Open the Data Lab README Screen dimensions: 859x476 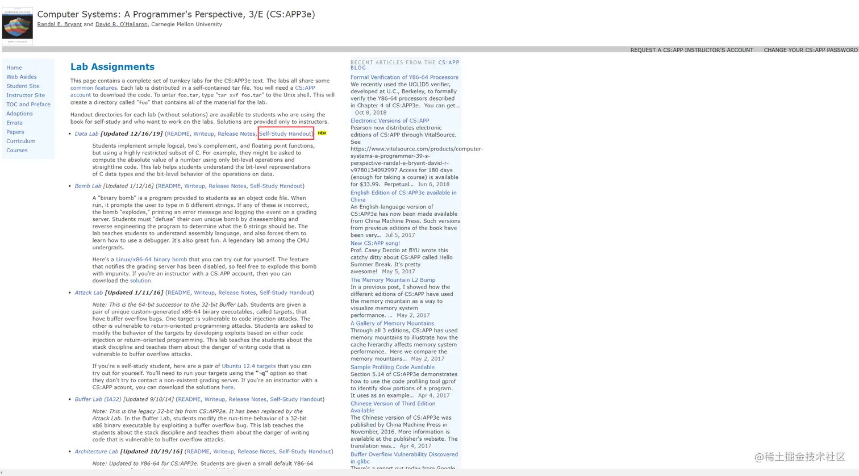[x=178, y=133]
